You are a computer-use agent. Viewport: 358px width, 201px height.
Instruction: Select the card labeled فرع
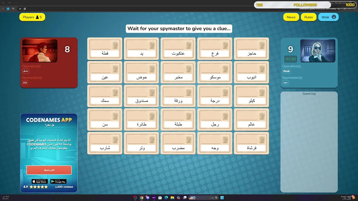pyautogui.click(x=215, y=49)
